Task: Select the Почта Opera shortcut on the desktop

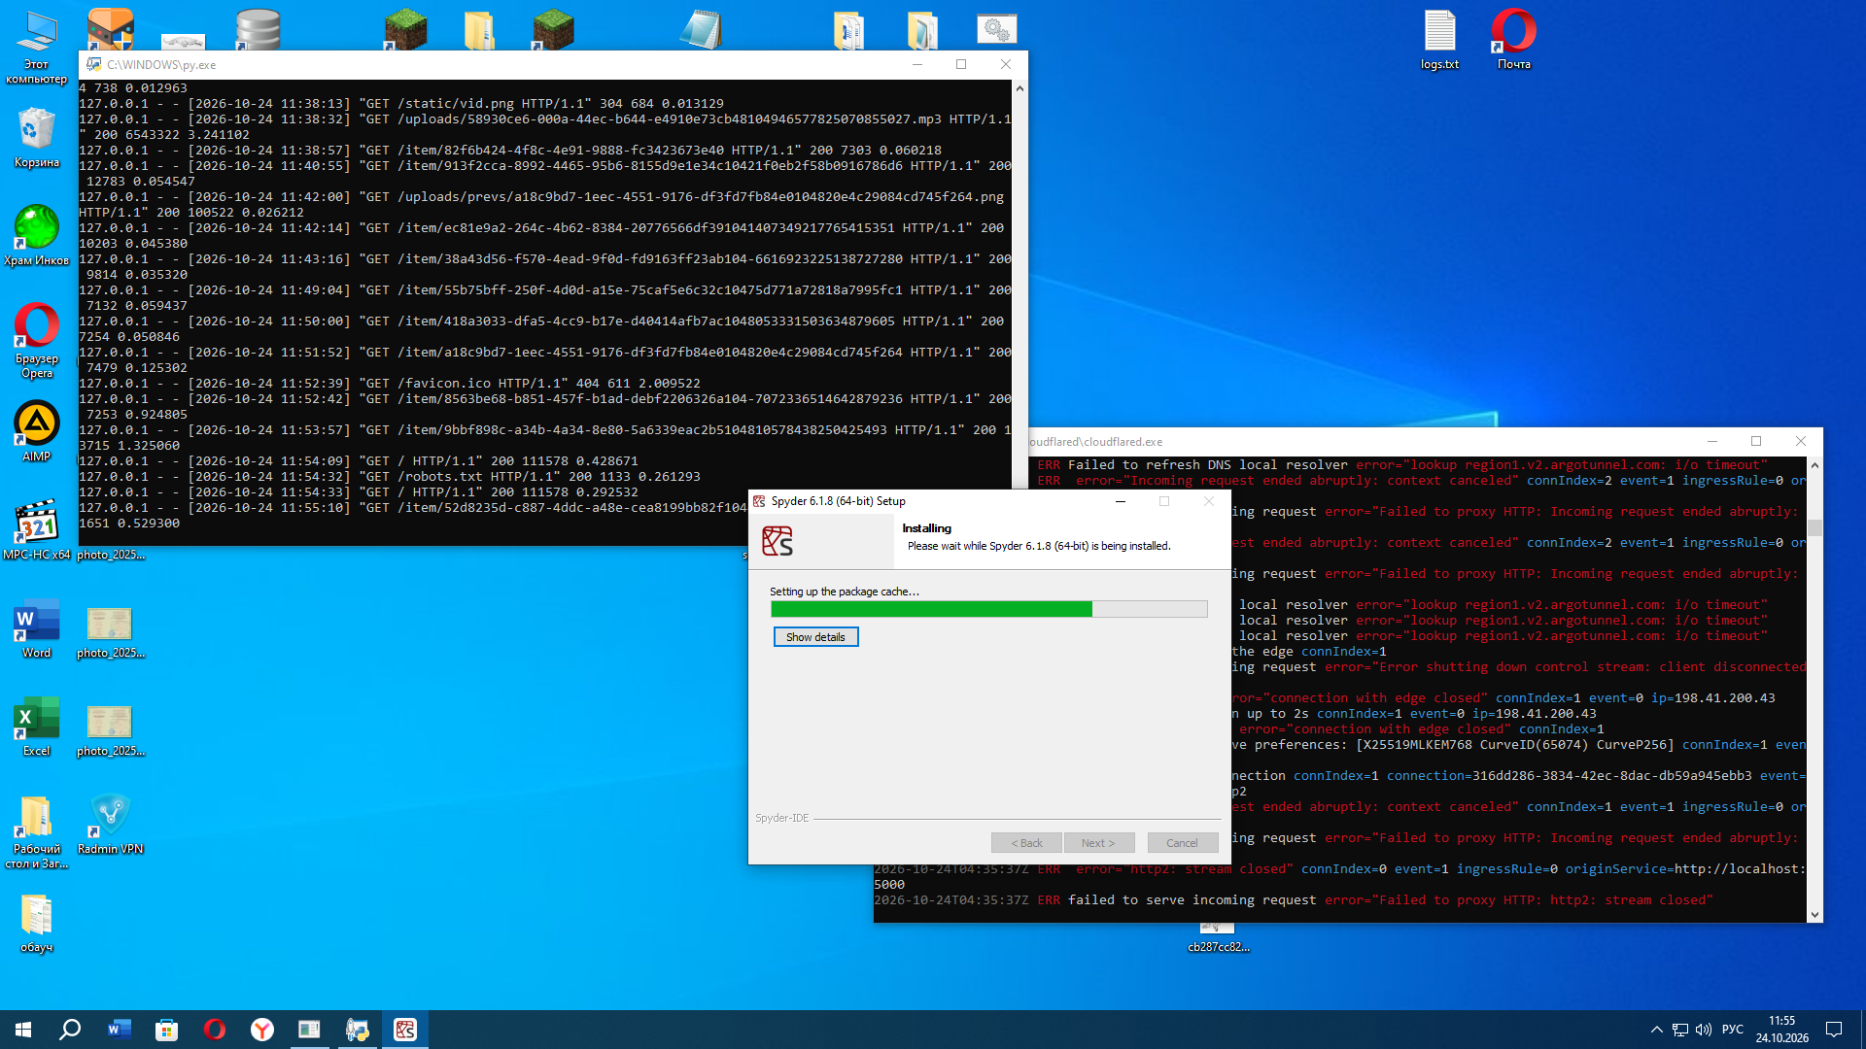Action: (x=1513, y=40)
